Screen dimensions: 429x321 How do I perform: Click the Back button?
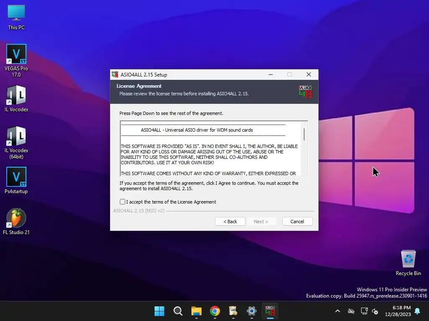click(230, 222)
